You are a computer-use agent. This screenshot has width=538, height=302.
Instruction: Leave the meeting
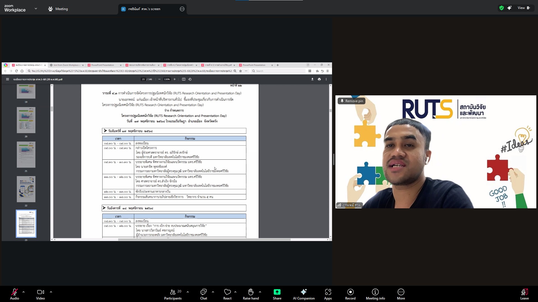pos(524,294)
